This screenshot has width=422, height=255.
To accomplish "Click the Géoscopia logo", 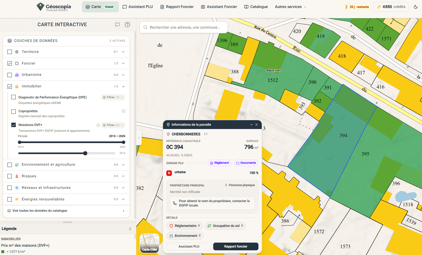I will tap(54, 7).
